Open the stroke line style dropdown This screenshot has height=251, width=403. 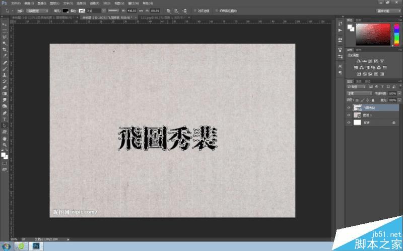tap(113, 11)
